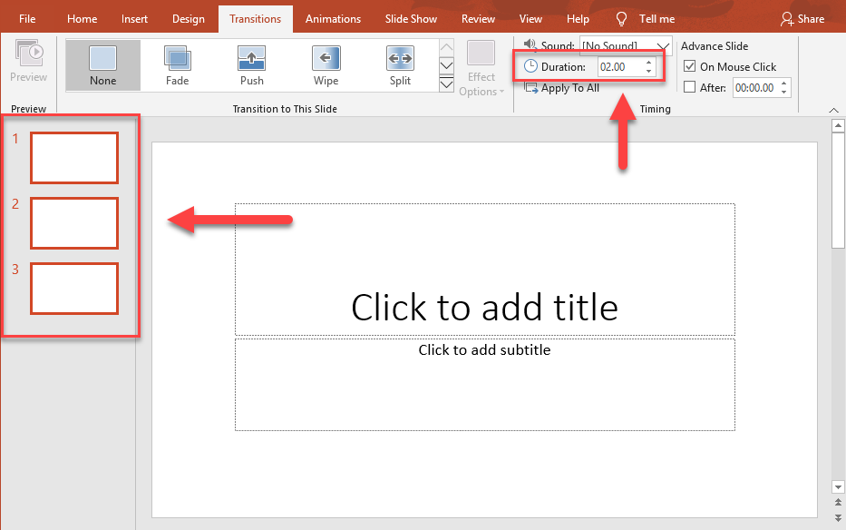Viewport: 846px width, 530px height.
Task: Apply the Fade transition
Action: (178, 64)
